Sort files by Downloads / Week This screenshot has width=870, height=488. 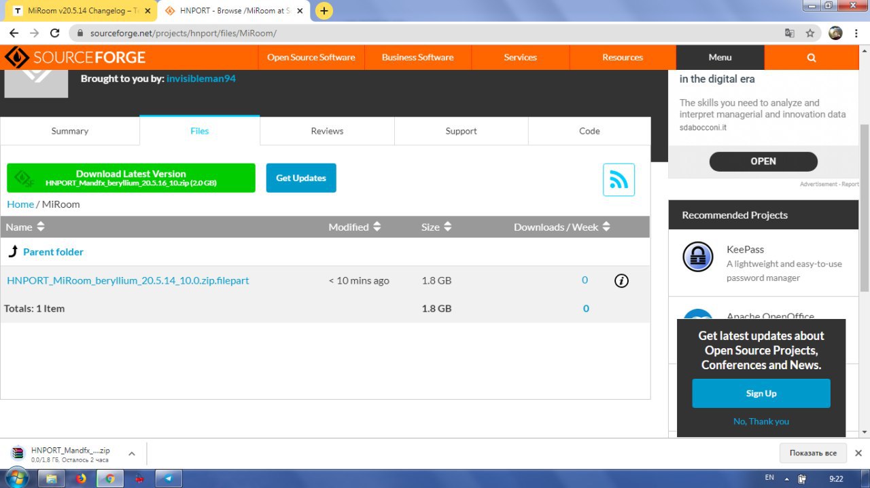coord(562,227)
